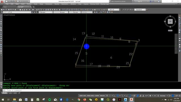Click the annotation monitor plus icon
Image resolution: width=181 pixels, height=102 pixels.
(x=155, y=96)
